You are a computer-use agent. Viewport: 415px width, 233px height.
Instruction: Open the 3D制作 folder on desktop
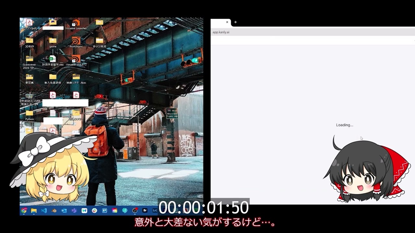click(x=30, y=42)
